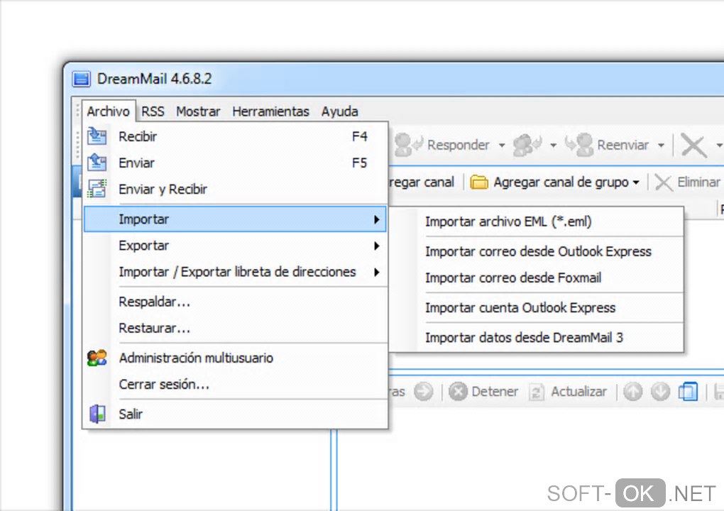Click the large X delete icon
Viewport: 724px width, 511px height.
(x=693, y=145)
